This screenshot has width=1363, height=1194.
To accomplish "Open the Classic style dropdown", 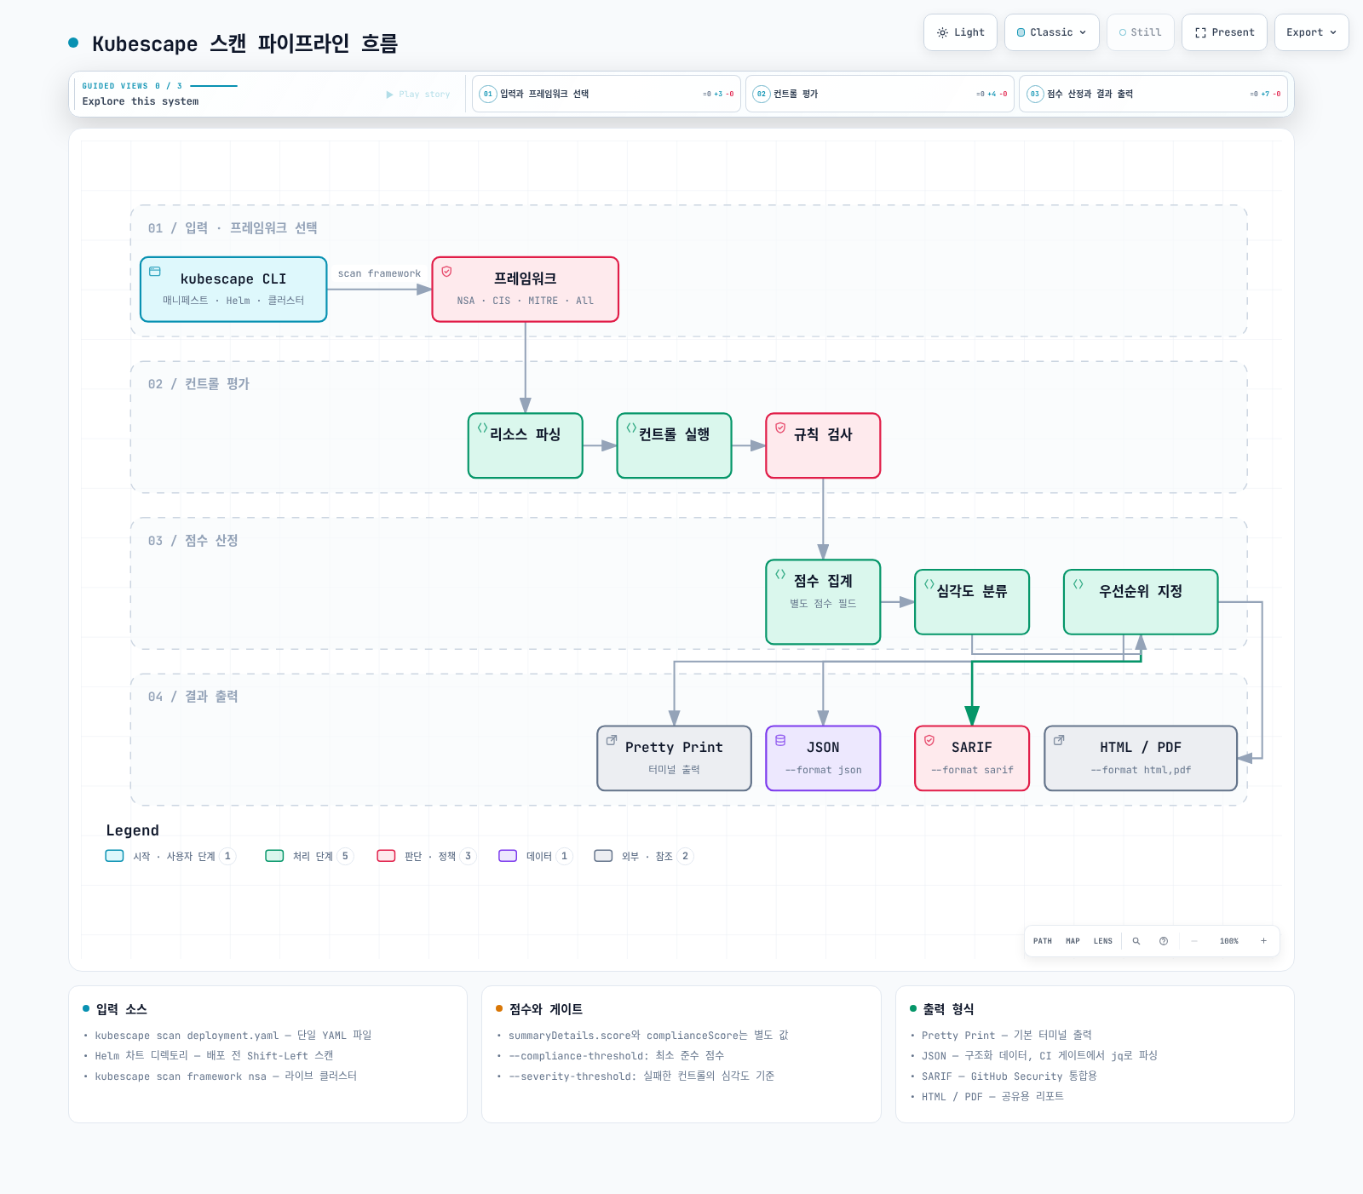I will click(1052, 32).
